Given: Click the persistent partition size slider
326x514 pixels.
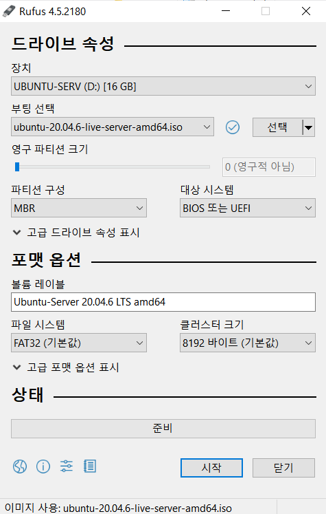Looking at the screenshot, I should coord(112,167).
